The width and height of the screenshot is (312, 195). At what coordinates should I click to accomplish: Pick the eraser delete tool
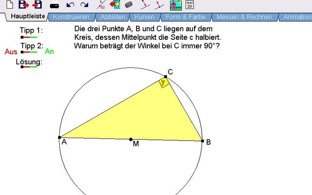pos(129,5)
